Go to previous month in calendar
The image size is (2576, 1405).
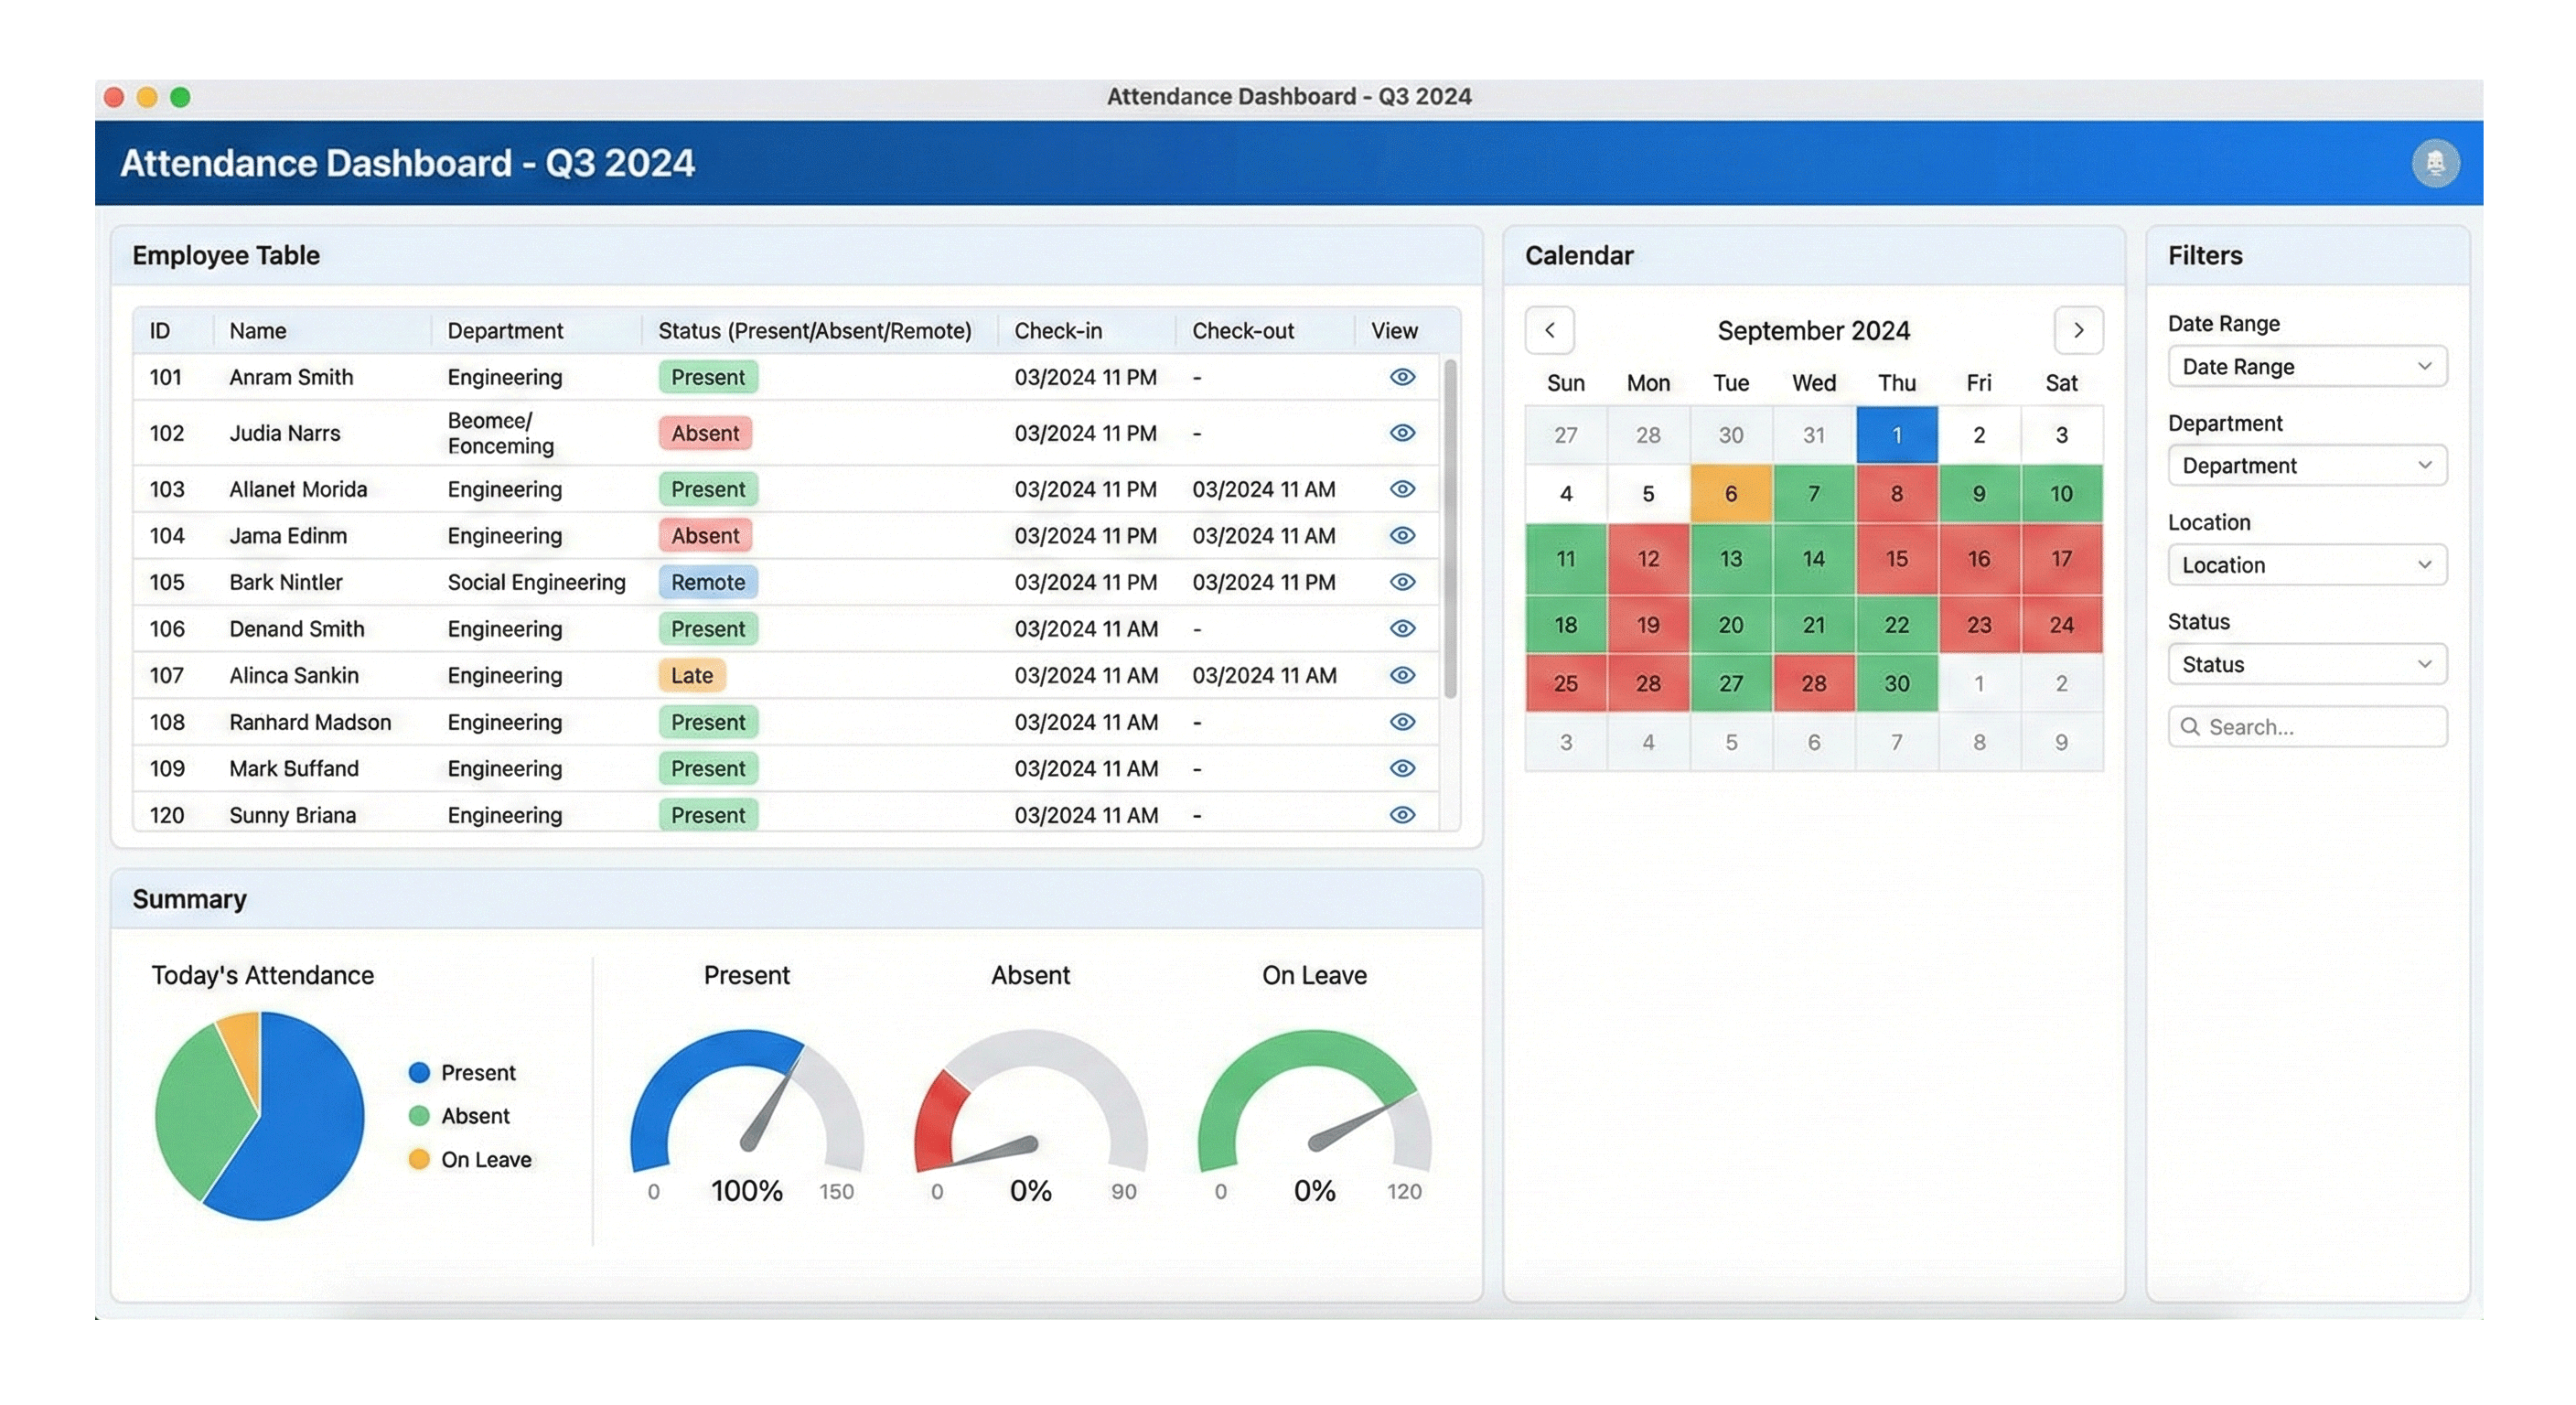click(1549, 330)
